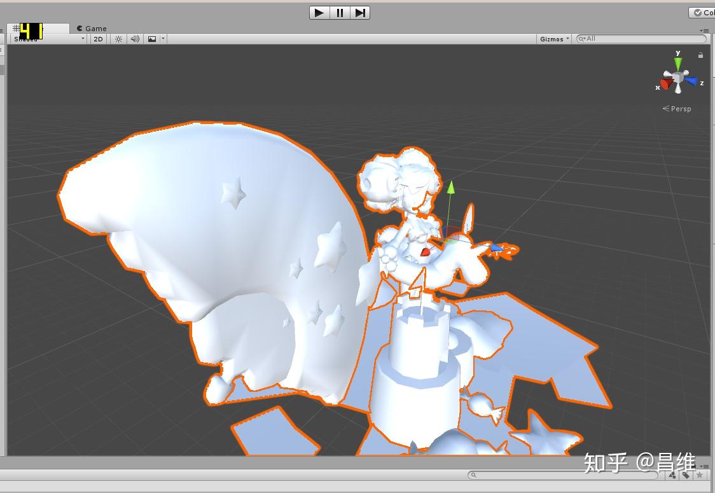
Task: Pause the game with the Pause button
Action: point(340,13)
